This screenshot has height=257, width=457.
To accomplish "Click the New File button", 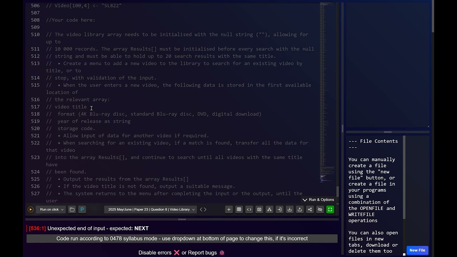I will click(x=417, y=250).
